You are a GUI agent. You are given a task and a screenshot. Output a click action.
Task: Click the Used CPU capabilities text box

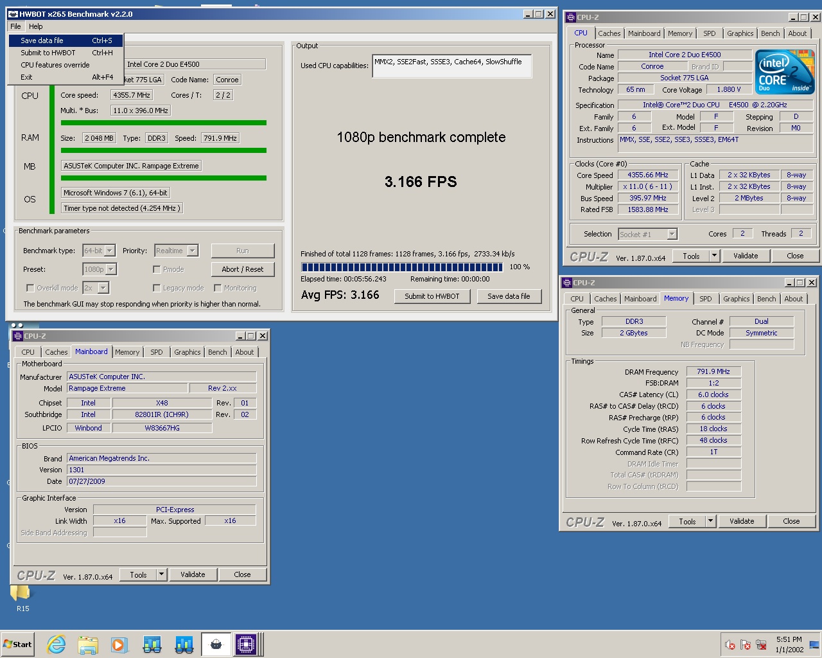[x=452, y=66]
